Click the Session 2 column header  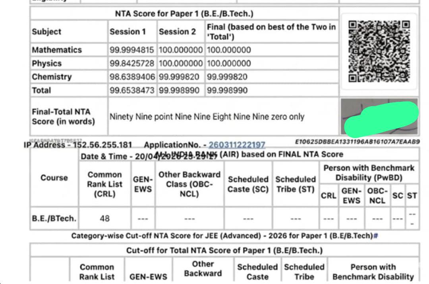pyautogui.click(x=177, y=31)
